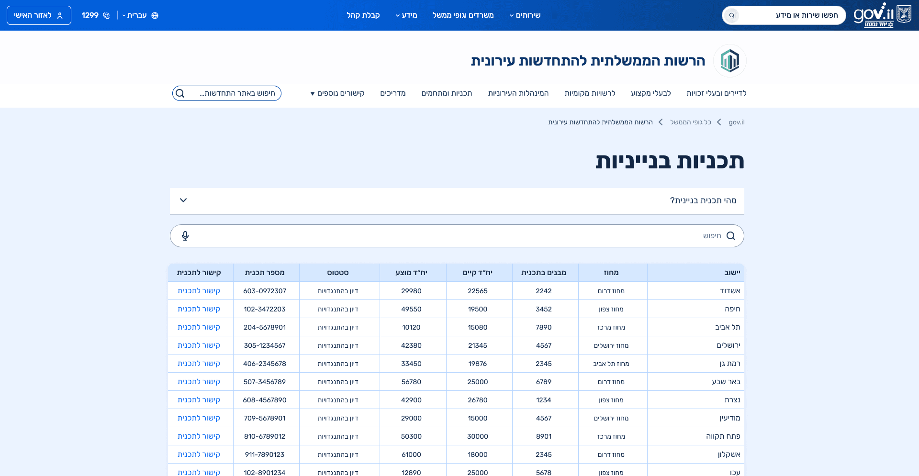Open plan link for מודיעין row
Screen dimensions: 919x476
point(199,418)
